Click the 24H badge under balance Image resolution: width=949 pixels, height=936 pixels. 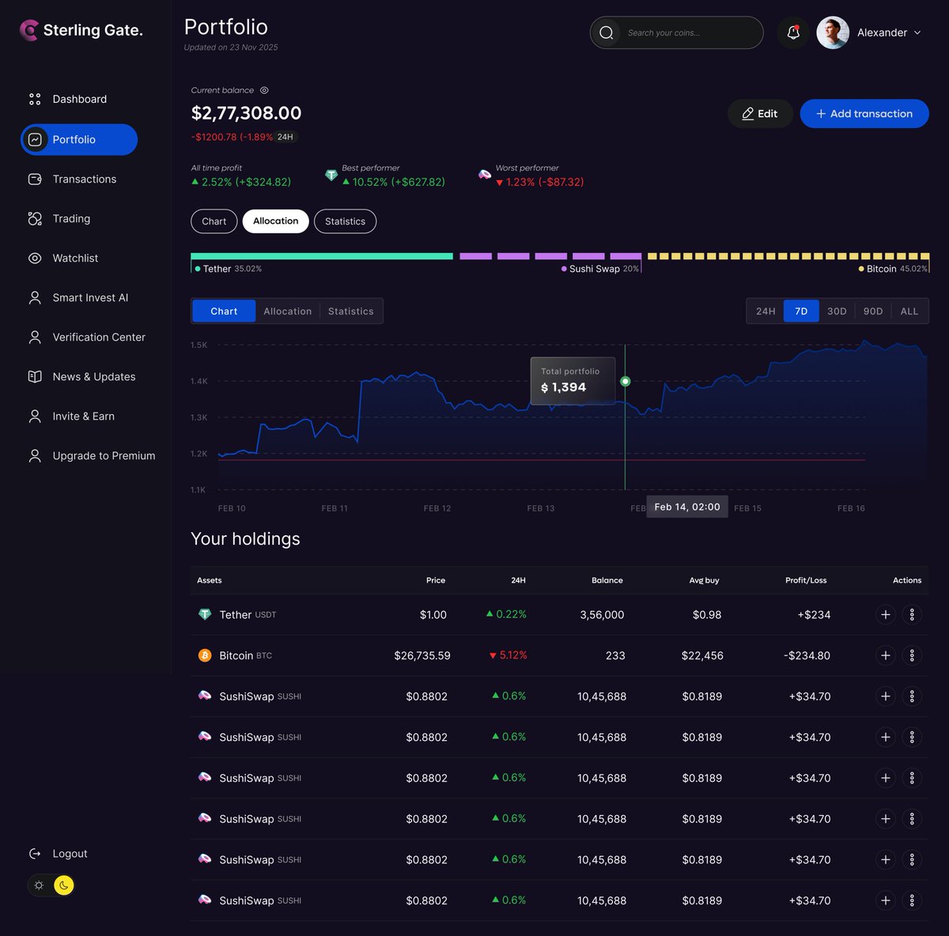click(285, 137)
